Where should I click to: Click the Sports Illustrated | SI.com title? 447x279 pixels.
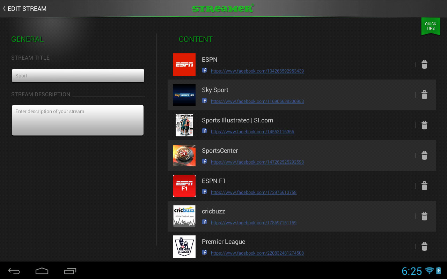(x=237, y=120)
